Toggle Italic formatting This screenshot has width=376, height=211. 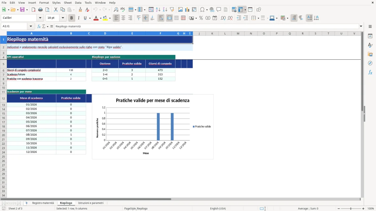click(x=79, y=18)
